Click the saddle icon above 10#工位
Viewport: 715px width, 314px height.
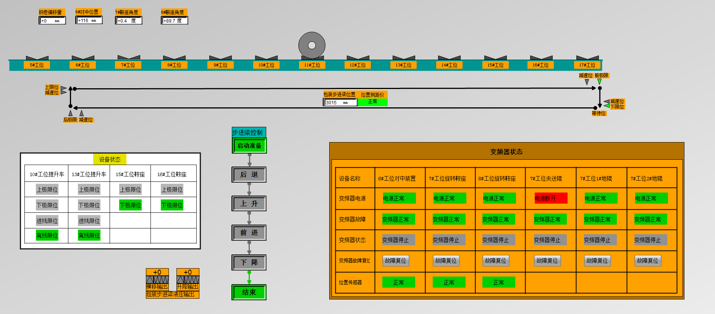click(x=266, y=58)
